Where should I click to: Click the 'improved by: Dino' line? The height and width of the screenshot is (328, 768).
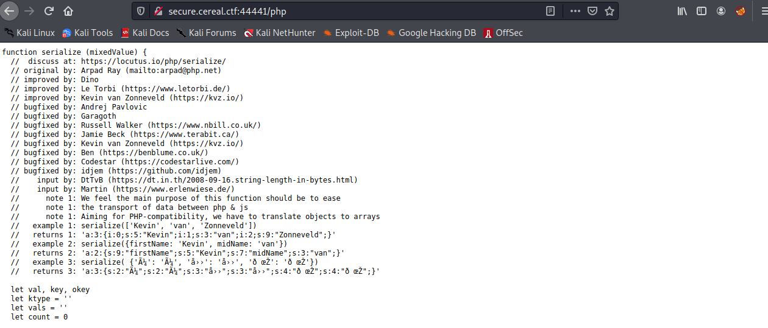54,80
